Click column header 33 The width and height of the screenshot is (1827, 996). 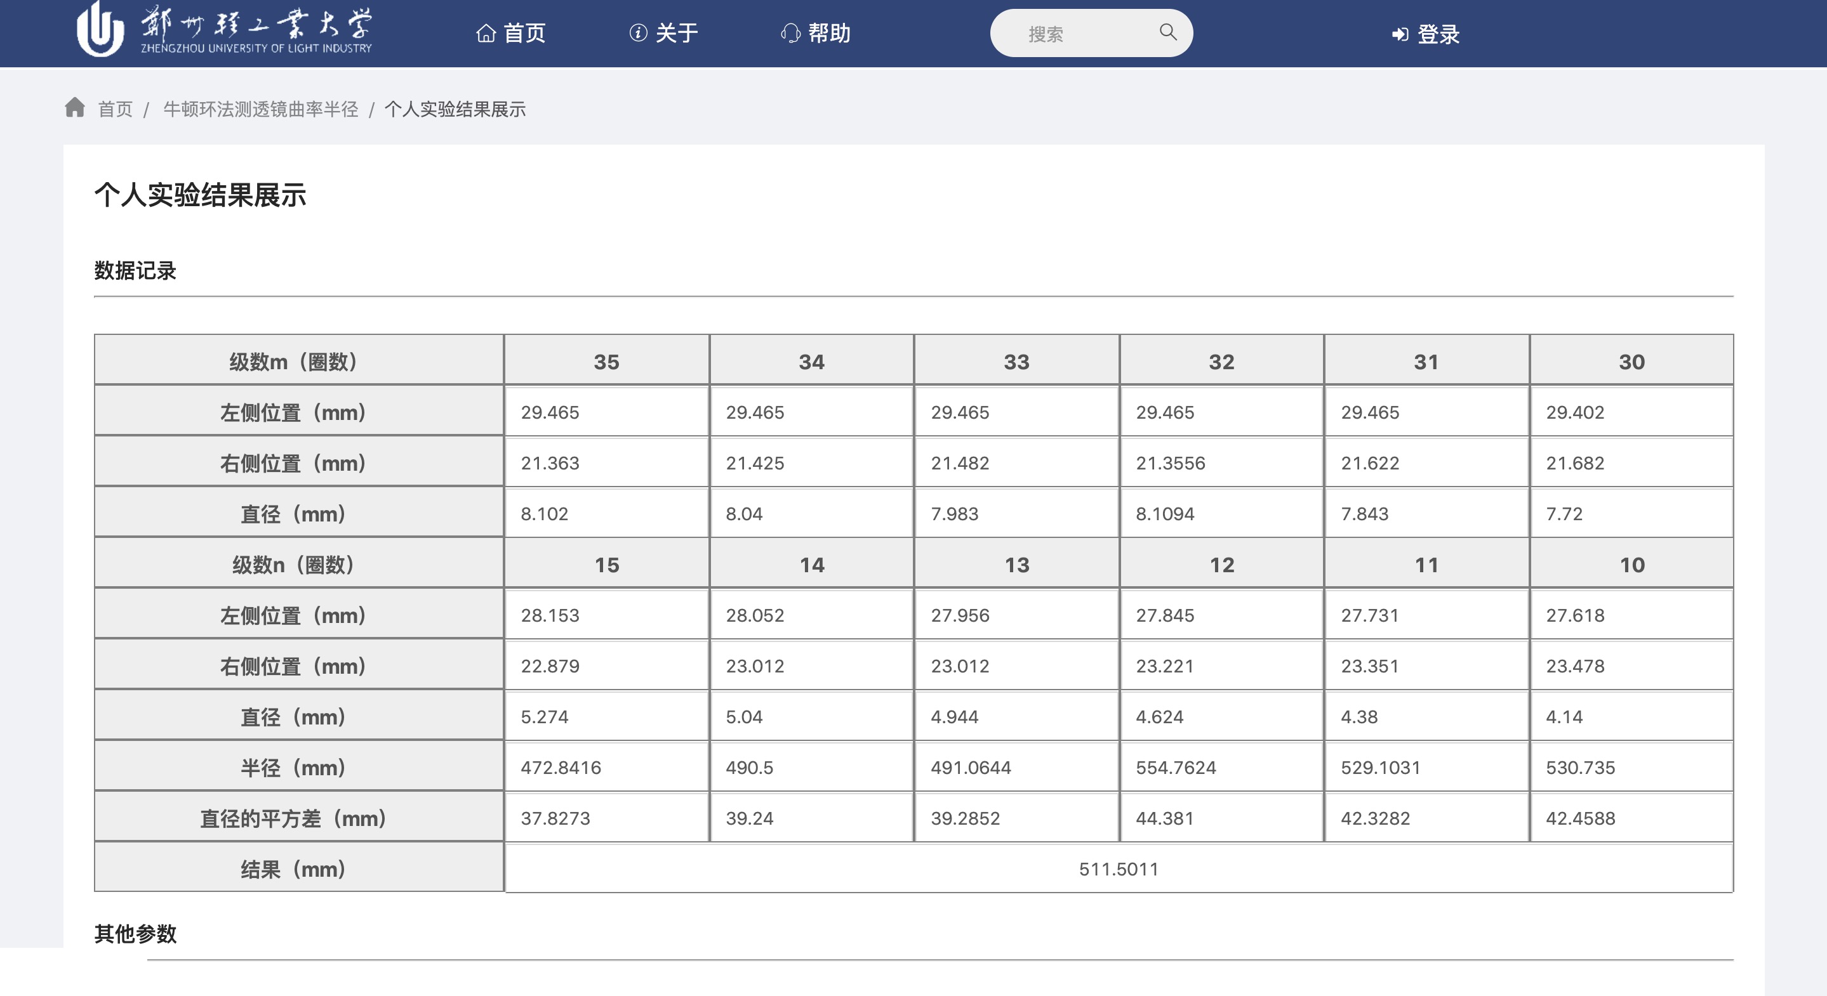pos(1016,360)
